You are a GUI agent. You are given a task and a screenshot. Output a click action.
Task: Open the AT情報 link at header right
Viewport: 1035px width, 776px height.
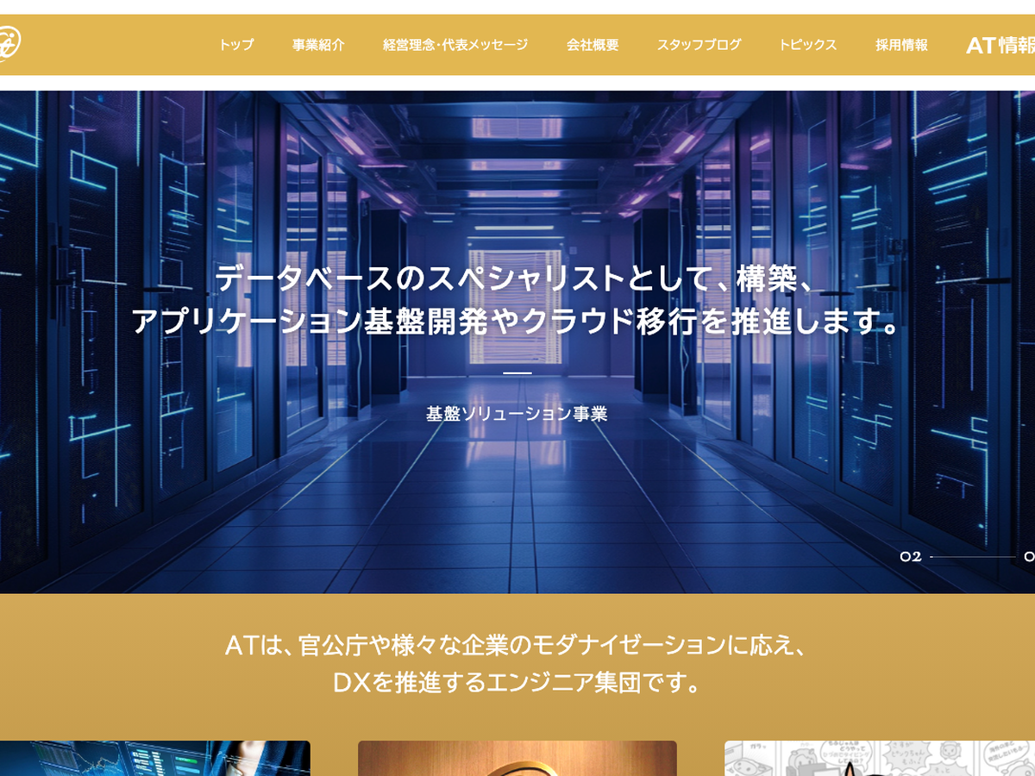[1000, 45]
